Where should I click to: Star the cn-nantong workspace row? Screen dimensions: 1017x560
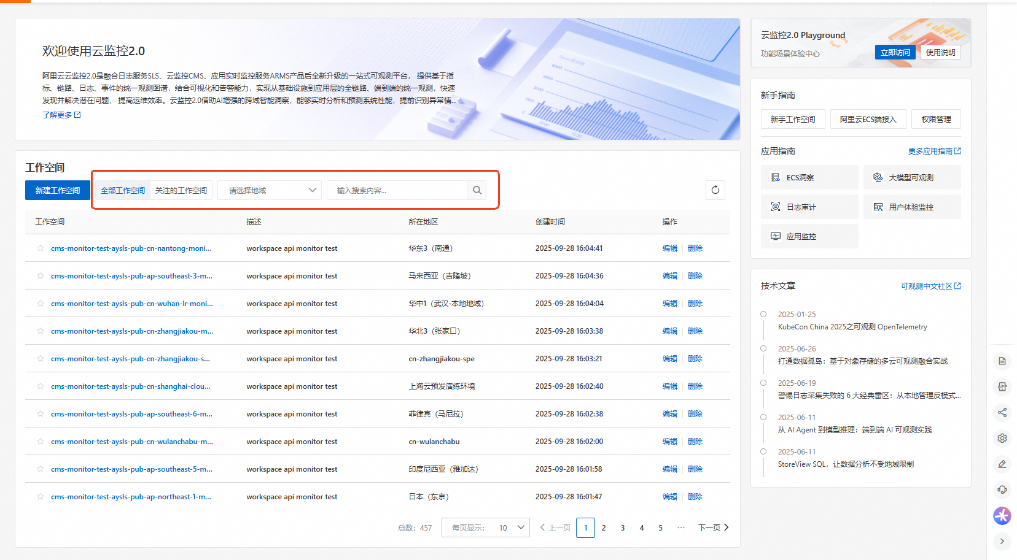[x=41, y=248]
